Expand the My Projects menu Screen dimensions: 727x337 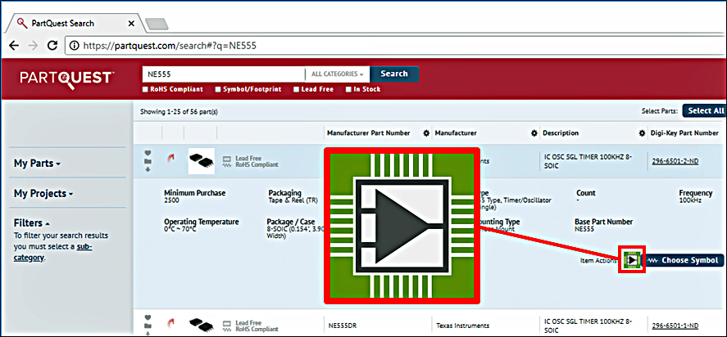tap(44, 194)
